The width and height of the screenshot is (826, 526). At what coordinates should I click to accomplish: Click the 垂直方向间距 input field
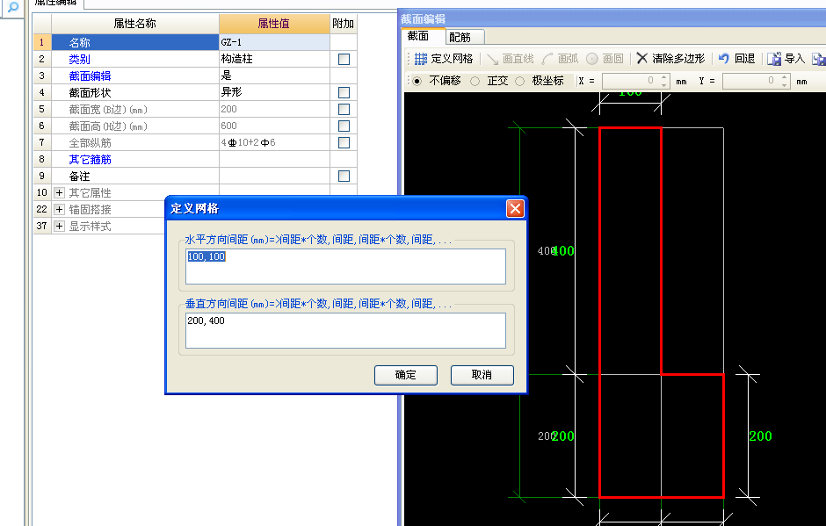(345, 331)
